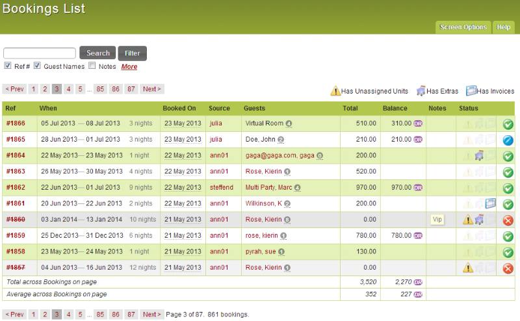
Task: Open guest link Multi Party, Marc
Action: 268,187
